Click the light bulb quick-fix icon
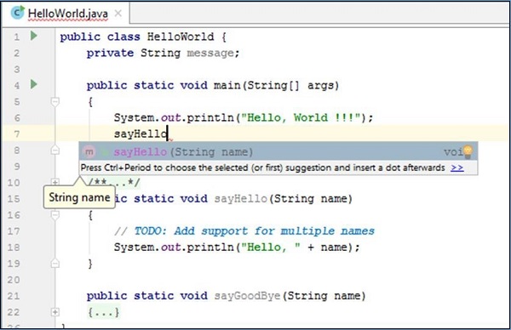511x330 pixels. coord(468,151)
